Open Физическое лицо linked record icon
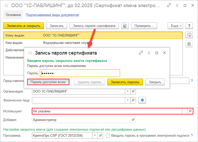The image size is (198, 142). click(133, 100)
